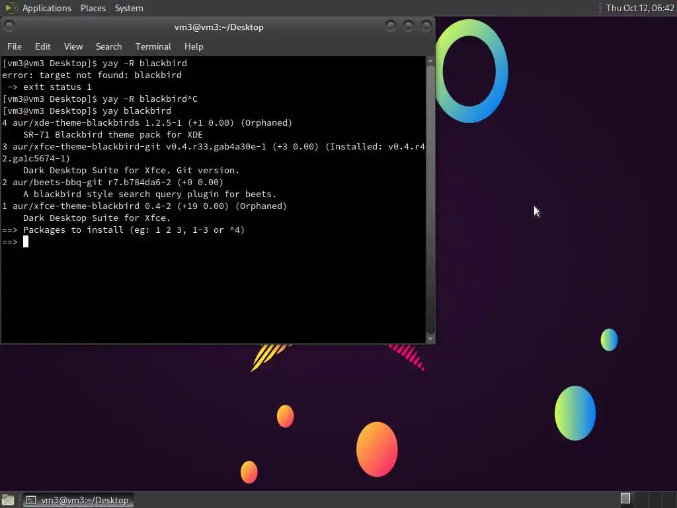Click the distro logo icon beside Applications

(11, 8)
